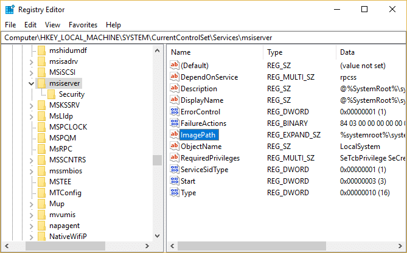The height and width of the screenshot is (253, 407).
Task: Expand the MSiSCSI registry key
Action: pos(32,71)
